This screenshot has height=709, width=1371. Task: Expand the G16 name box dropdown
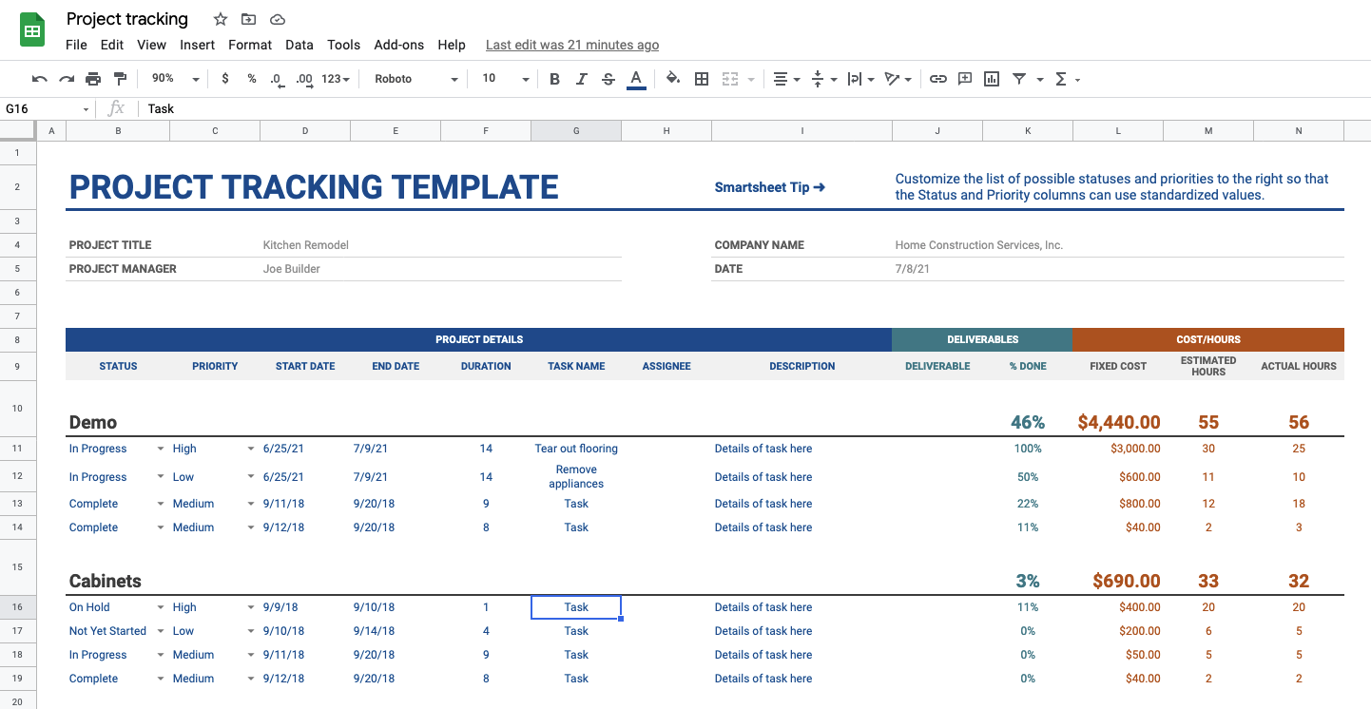tap(86, 109)
